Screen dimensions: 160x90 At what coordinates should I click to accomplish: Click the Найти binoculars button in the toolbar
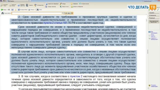[39, 9]
